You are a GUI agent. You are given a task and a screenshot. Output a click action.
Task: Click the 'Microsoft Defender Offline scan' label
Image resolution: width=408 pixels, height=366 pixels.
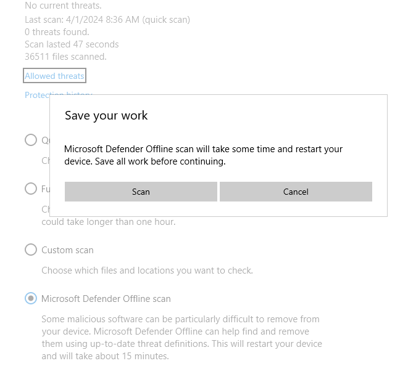click(106, 299)
